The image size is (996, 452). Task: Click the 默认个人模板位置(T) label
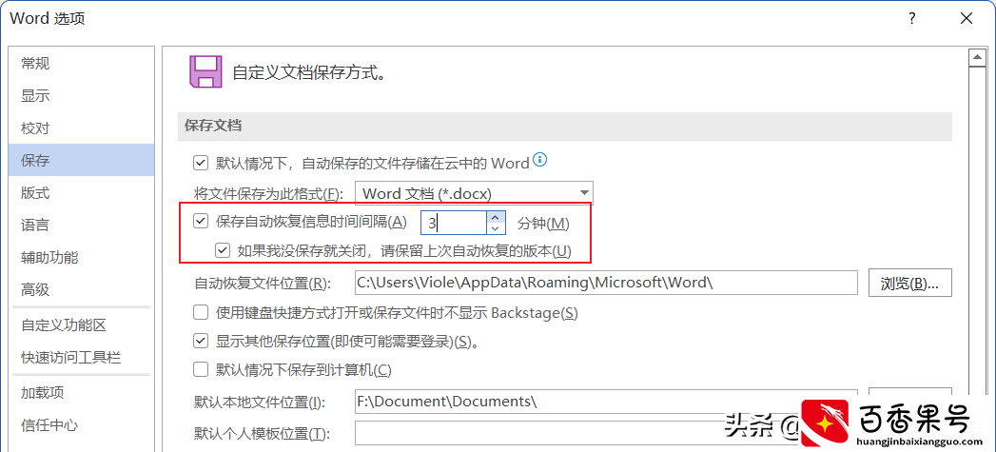click(x=261, y=434)
